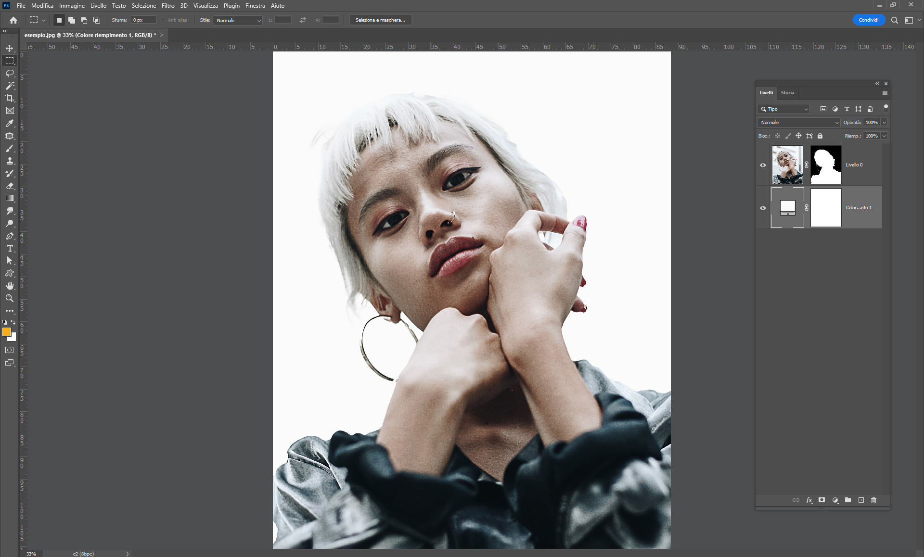Open the Stile dropdown in options bar
This screenshot has width=924, height=557.
238,20
